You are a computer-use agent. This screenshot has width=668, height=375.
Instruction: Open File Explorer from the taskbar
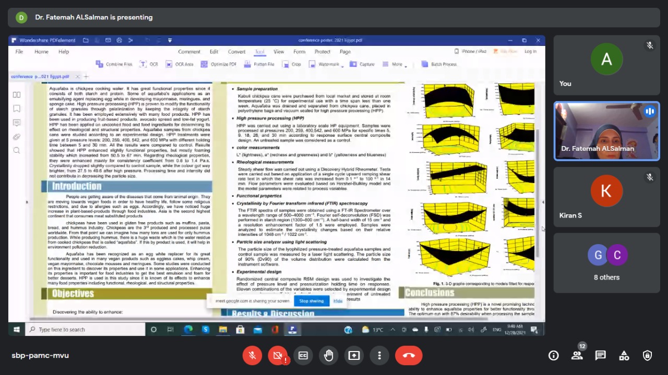pos(223,330)
